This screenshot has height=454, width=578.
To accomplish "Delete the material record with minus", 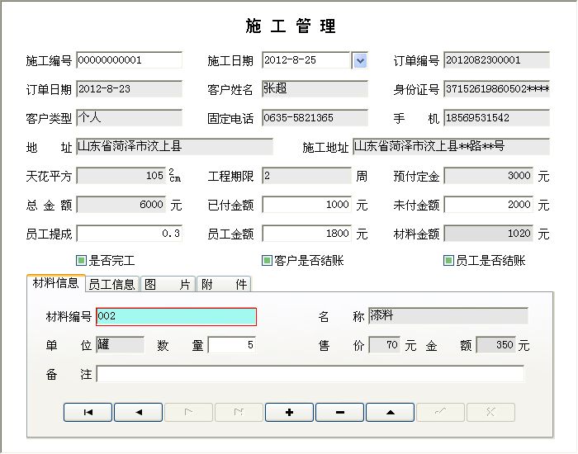I will (340, 412).
